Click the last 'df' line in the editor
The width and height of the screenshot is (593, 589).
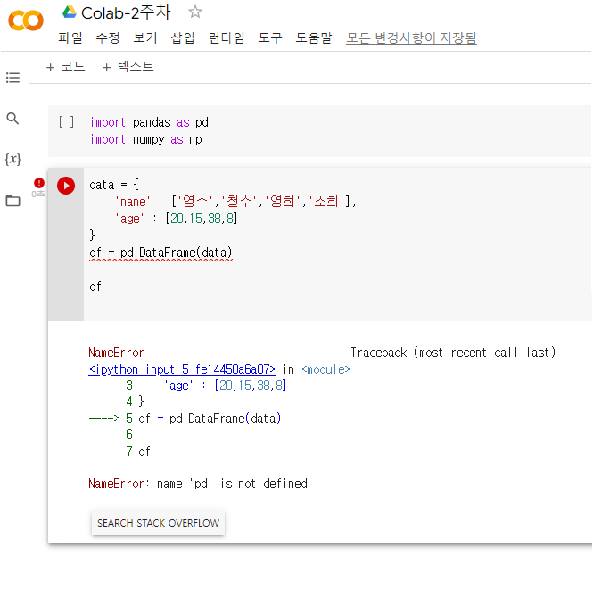pos(95,286)
